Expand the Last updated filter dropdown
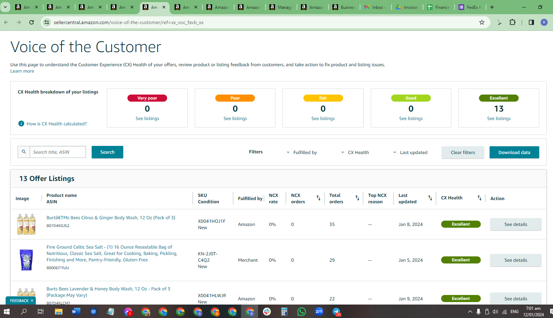The height and width of the screenshot is (318, 553). pos(410,153)
